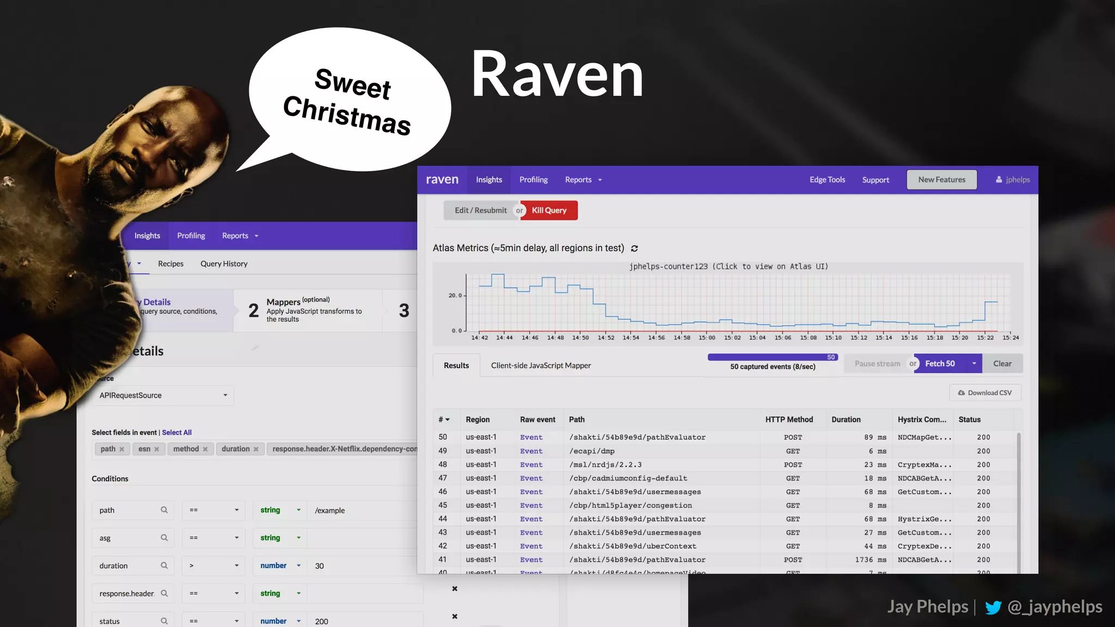The height and width of the screenshot is (627, 1115).
Task: Remove the esn field tag
Action: (157, 449)
